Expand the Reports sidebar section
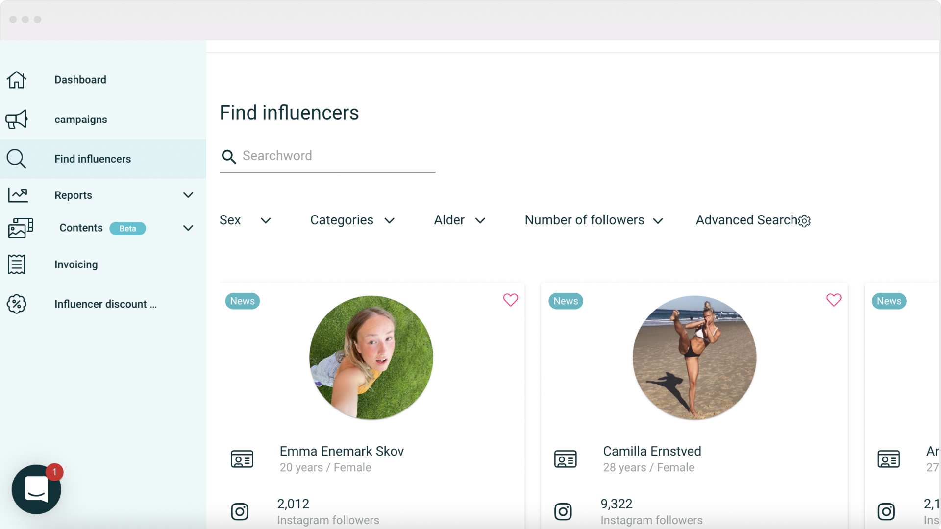This screenshot has height=529, width=941. (x=188, y=194)
